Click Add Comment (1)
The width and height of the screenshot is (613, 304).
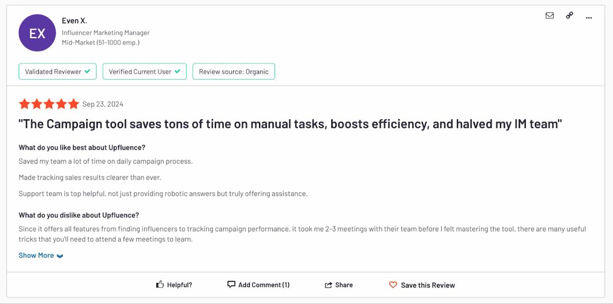(x=264, y=285)
